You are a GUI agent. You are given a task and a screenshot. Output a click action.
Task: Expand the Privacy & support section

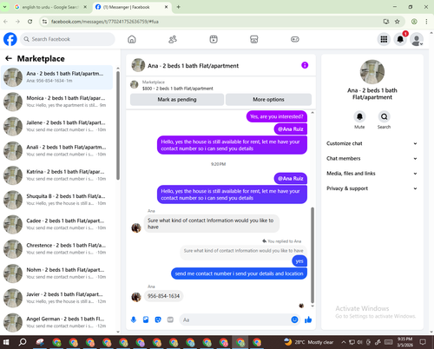[x=372, y=188]
